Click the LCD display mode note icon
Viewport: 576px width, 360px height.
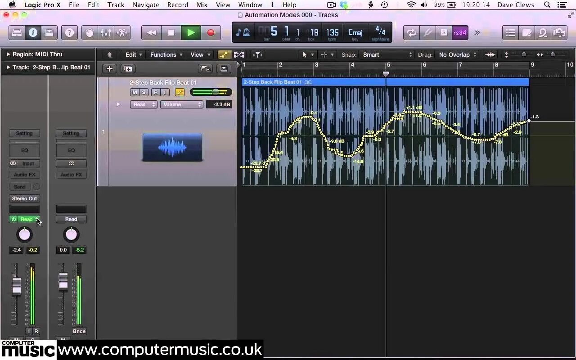243,32
